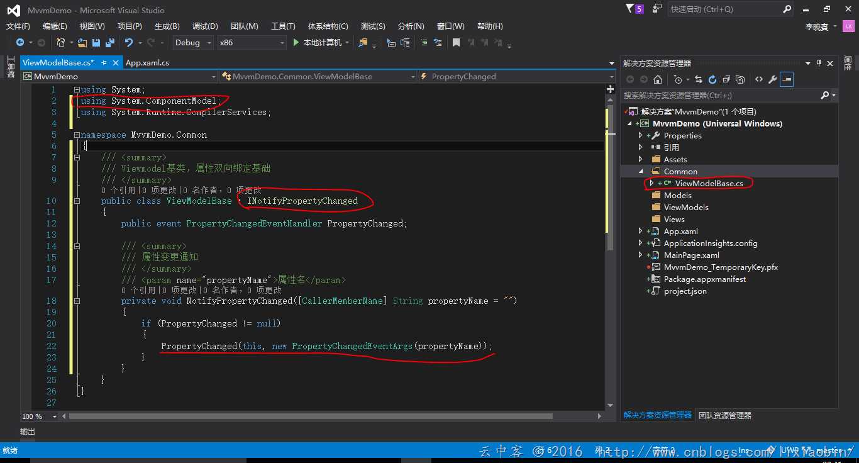The image size is (859, 463).
Task: Click the 0 个引用 CodeLens on ViewModelBase class
Action: (x=121, y=190)
